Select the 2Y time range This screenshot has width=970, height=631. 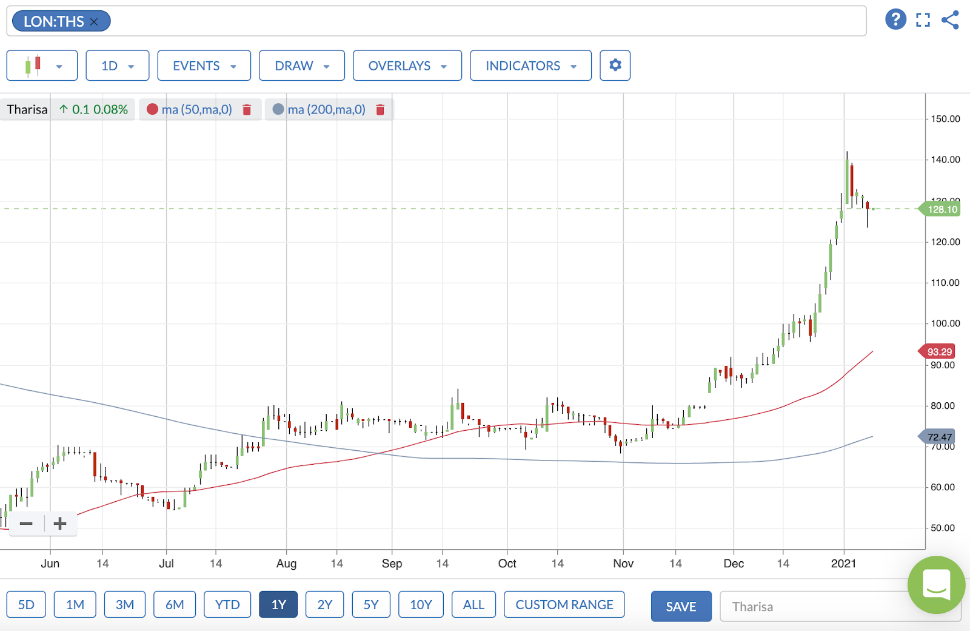[x=325, y=604]
